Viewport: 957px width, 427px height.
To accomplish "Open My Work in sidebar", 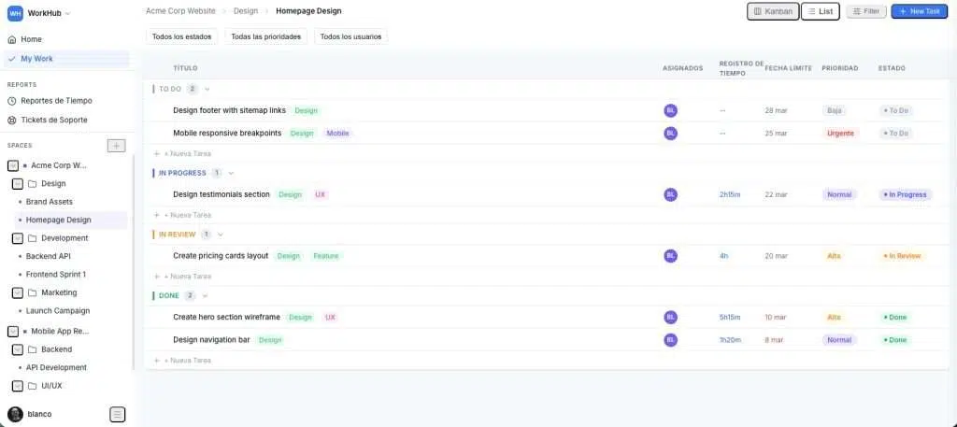I will click(x=67, y=59).
